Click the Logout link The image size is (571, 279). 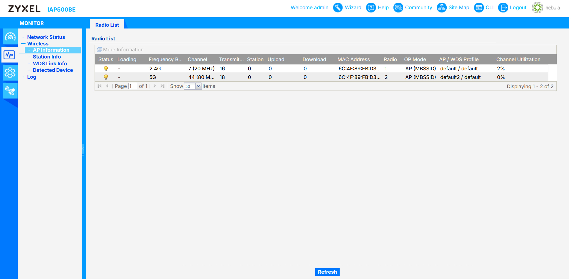[518, 8]
